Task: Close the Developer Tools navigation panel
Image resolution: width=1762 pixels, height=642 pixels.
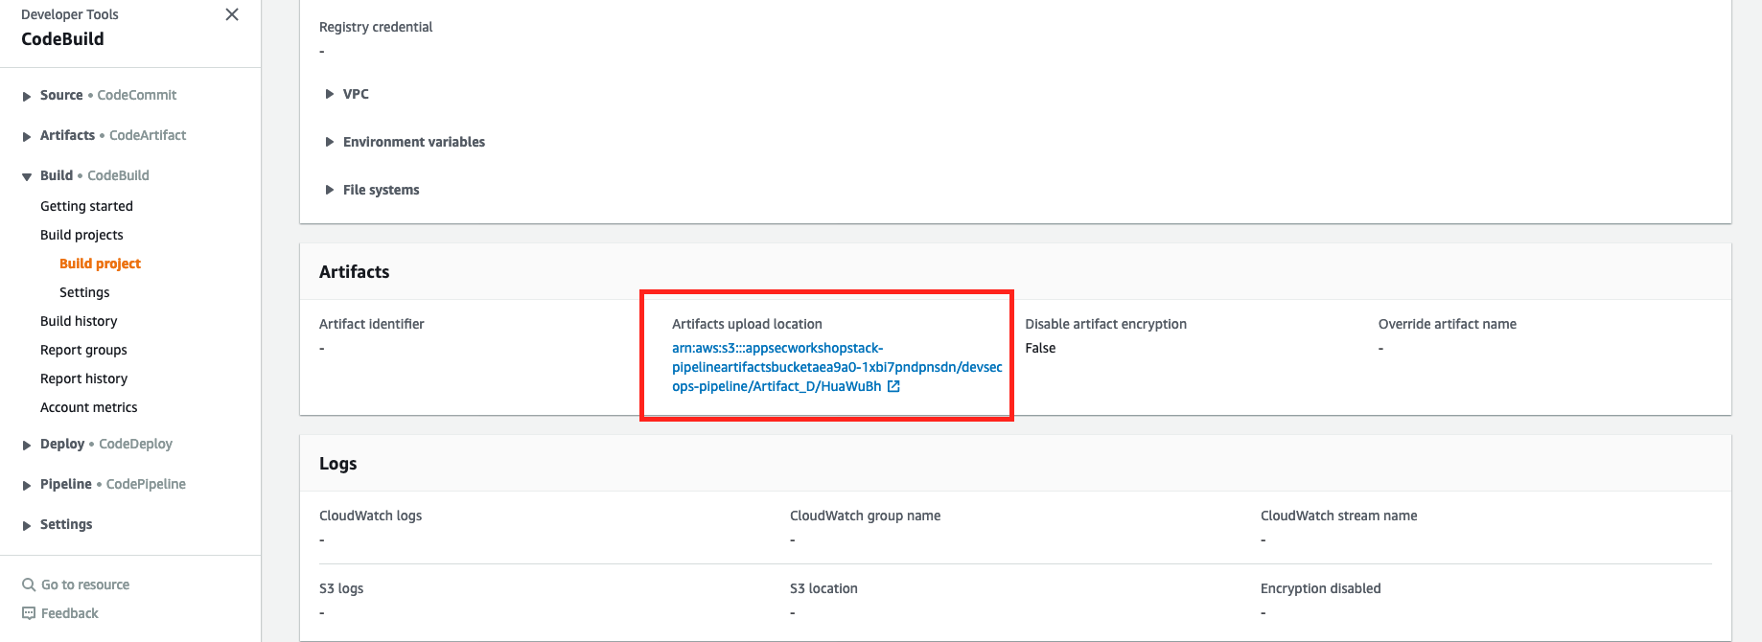Action: click(x=232, y=14)
